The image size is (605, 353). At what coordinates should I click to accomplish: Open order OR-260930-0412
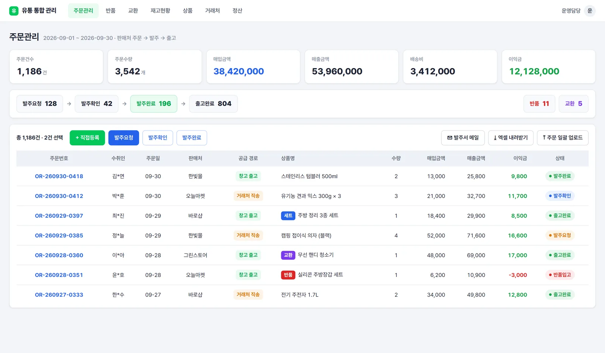[59, 196]
